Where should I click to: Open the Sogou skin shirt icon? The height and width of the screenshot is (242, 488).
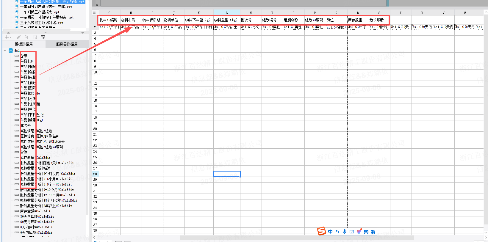(359, 232)
